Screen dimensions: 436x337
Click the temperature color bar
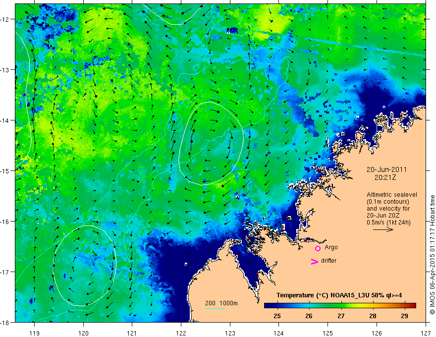pyautogui.click(x=340, y=306)
